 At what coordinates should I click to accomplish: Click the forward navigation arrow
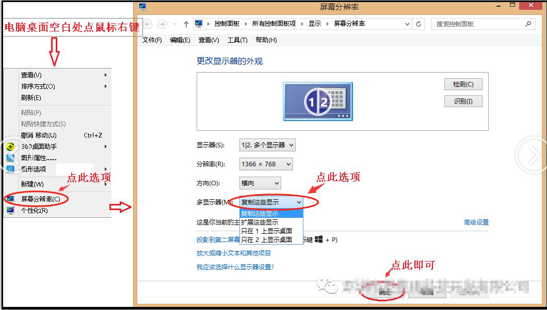162,24
